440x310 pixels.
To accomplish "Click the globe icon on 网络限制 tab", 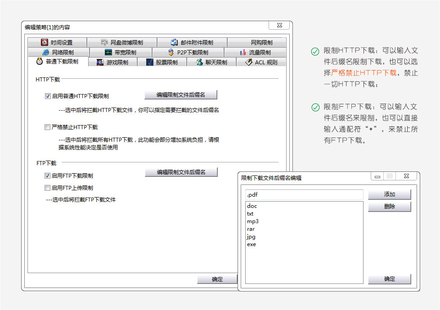I will click(45, 53).
